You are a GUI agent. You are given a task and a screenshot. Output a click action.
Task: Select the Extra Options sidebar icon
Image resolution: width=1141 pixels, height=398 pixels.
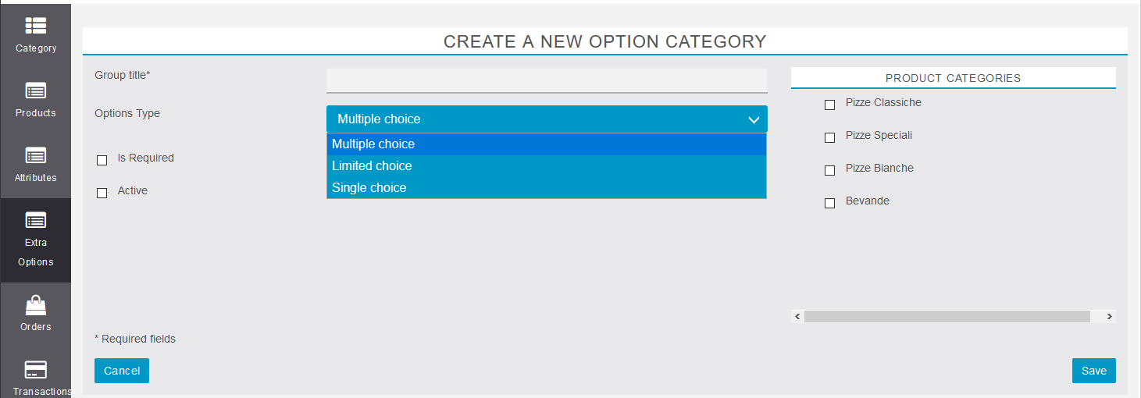pyautogui.click(x=35, y=220)
